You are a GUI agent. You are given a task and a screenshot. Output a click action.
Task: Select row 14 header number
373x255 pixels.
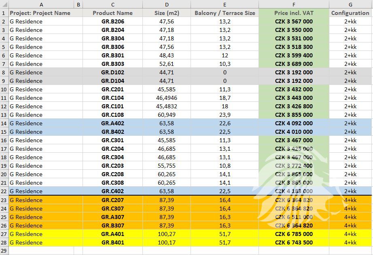point(4,123)
